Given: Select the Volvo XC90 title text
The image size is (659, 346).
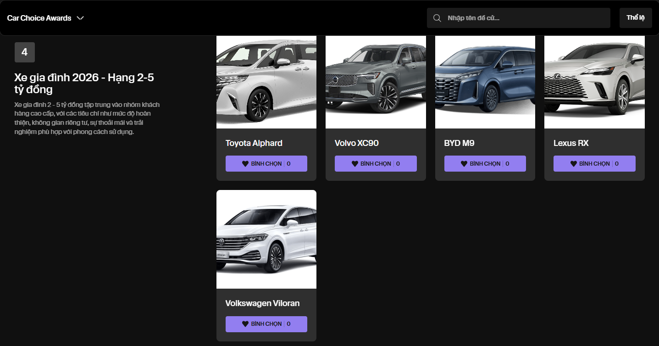Looking at the screenshot, I should [x=357, y=143].
